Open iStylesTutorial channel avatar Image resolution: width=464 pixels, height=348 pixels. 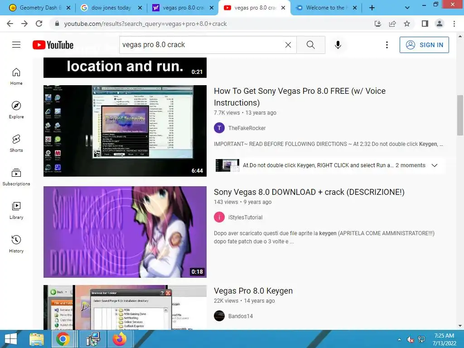(219, 217)
